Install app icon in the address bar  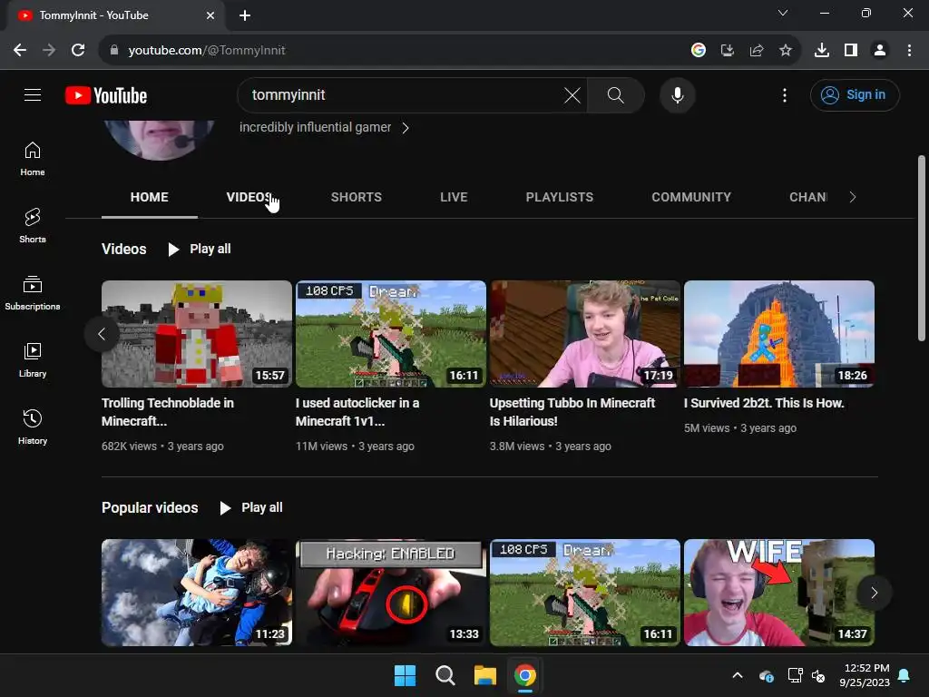click(x=728, y=51)
